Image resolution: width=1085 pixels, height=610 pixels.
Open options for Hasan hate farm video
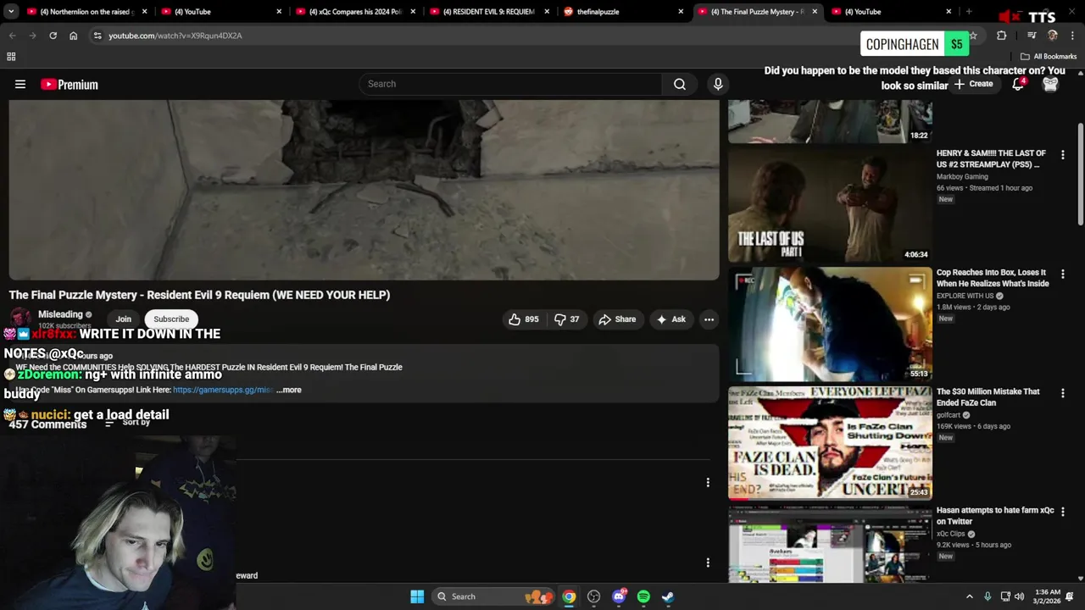click(x=1062, y=512)
